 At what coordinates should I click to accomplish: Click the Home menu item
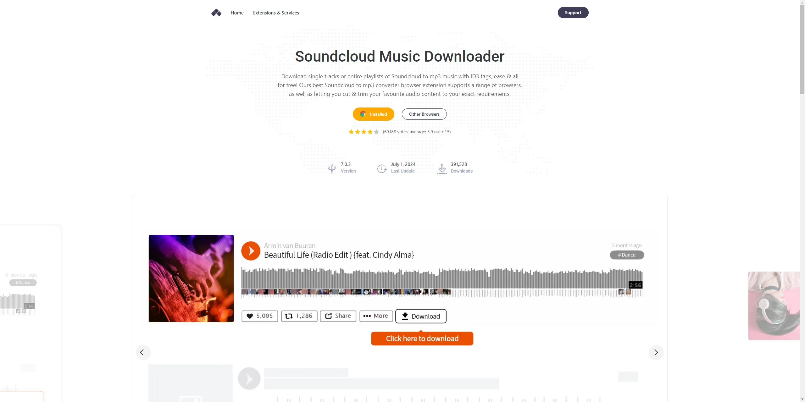pyautogui.click(x=237, y=12)
